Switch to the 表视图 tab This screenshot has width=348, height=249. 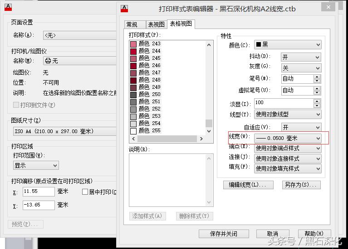coord(157,24)
